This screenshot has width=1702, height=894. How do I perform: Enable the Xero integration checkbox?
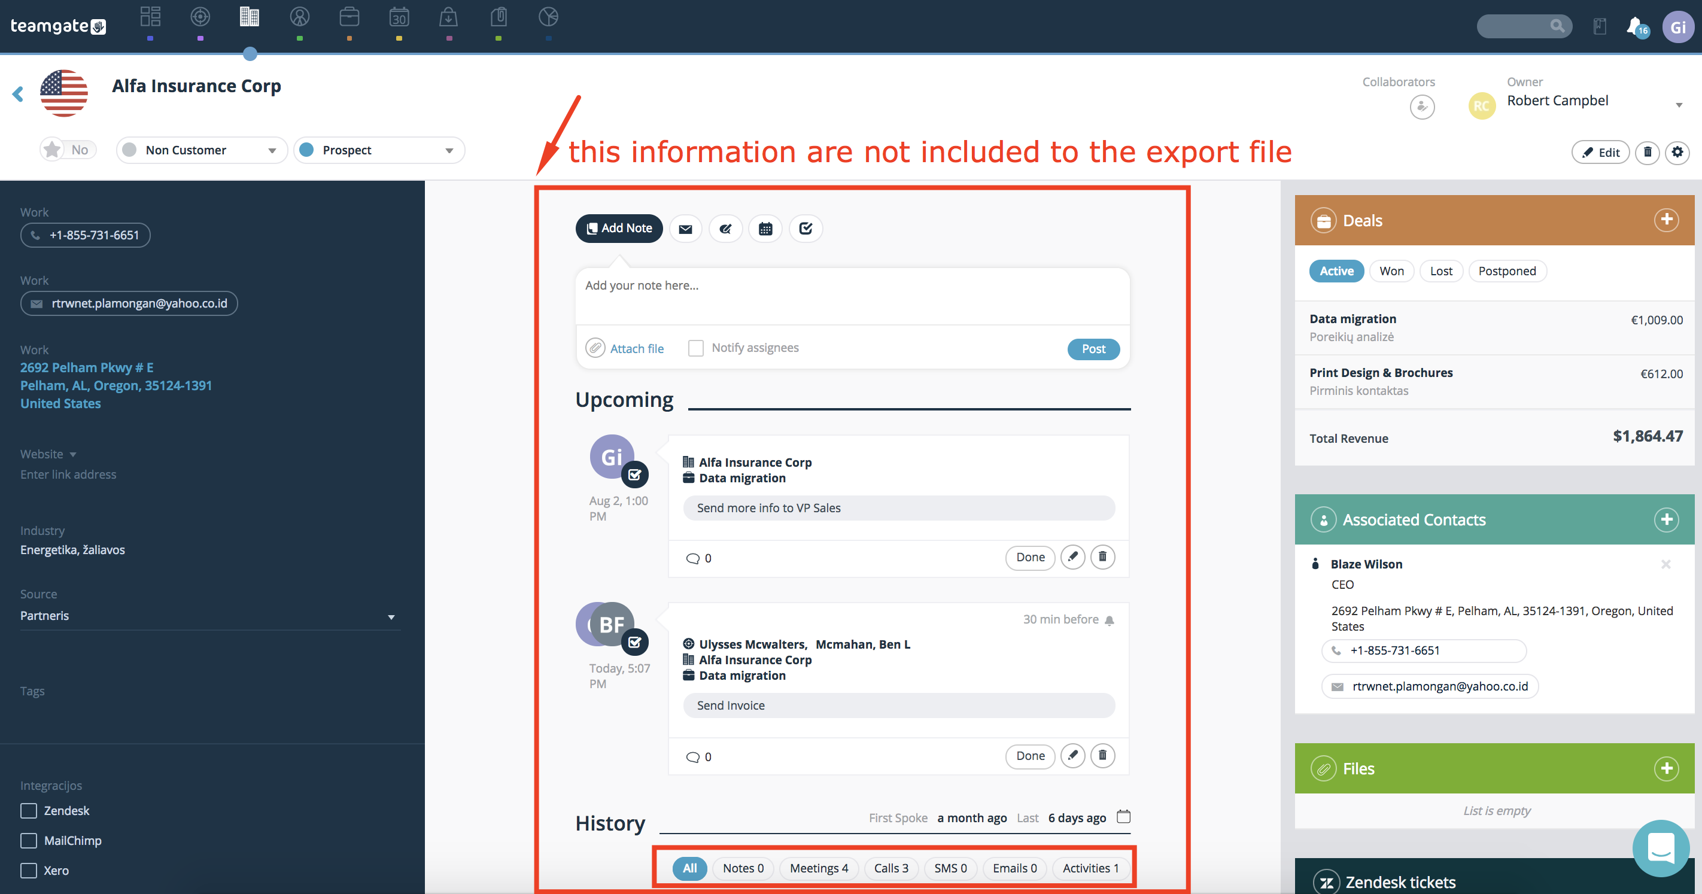[28, 870]
